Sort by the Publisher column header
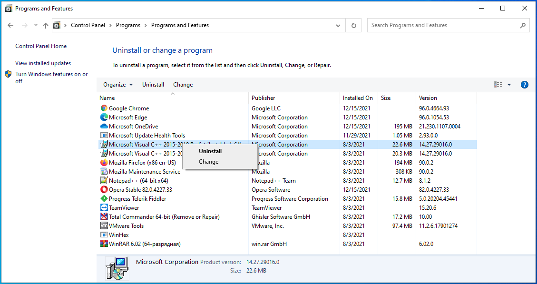This screenshot has width=537, height=284. [294, 98]
